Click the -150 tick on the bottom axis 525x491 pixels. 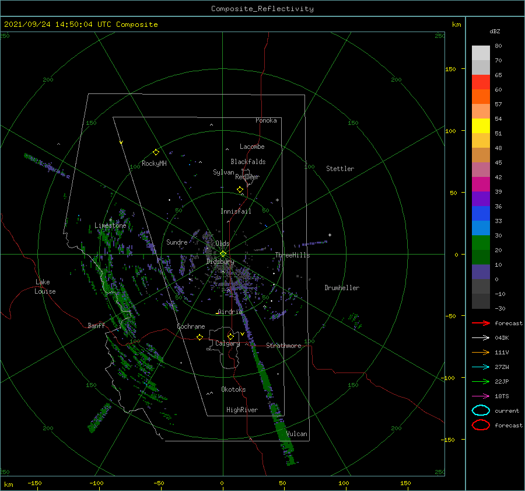click(x=34, y=483)
